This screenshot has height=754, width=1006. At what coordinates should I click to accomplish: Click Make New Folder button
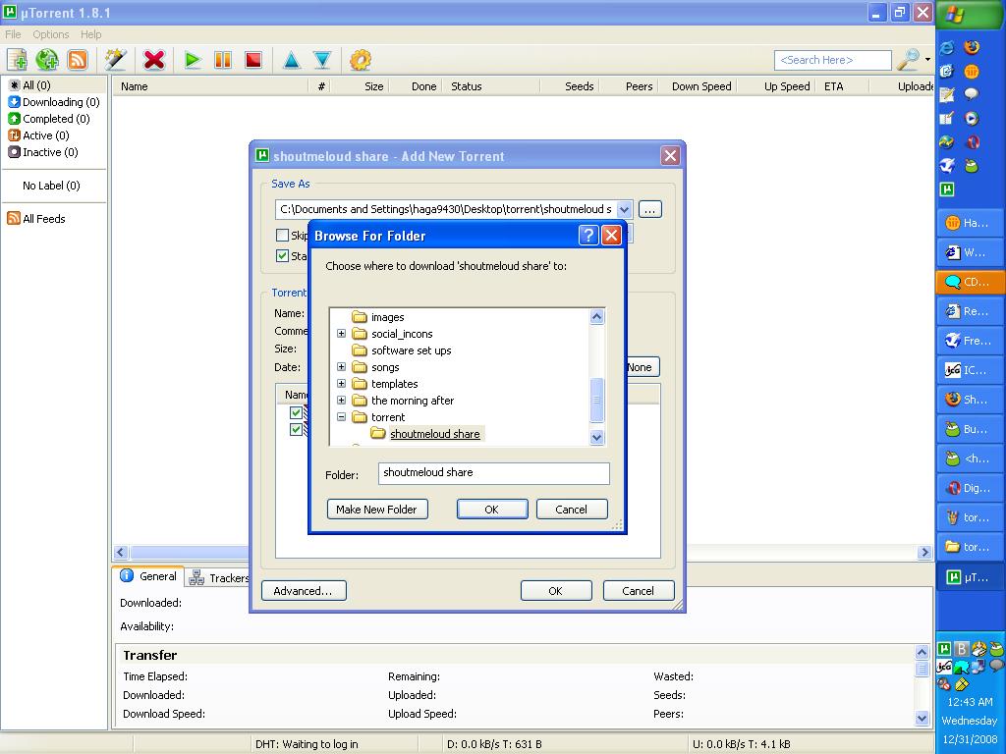coord(376,510)
